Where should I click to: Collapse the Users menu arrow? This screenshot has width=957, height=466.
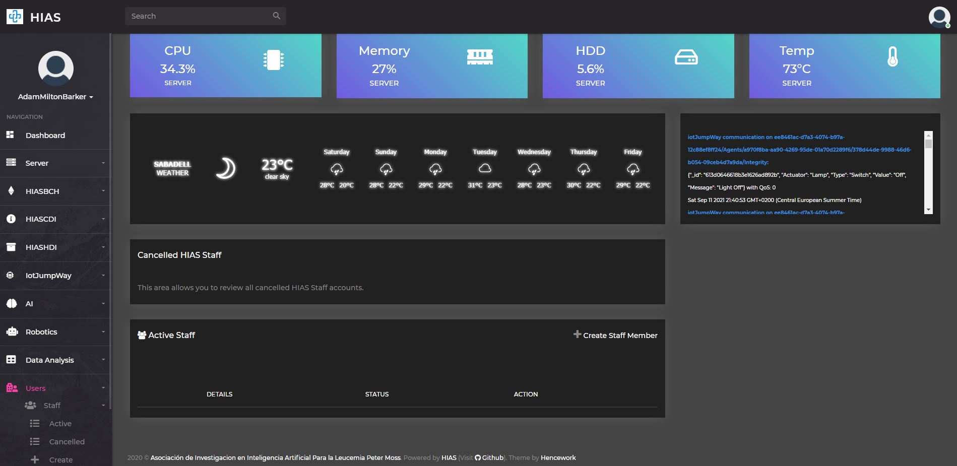click(x=103, y=388)
